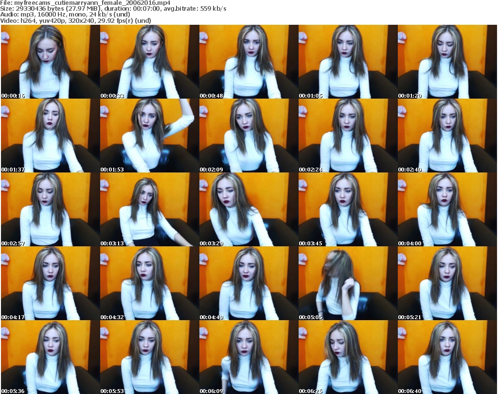Viewport: 498px width, 394px height.
Task: Select the frame stamped 00:04:49
Action: tap(249, 283)
